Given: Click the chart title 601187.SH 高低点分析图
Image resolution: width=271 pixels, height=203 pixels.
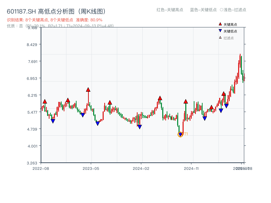Looking at the screenshot, I should (x=56, y=12).
